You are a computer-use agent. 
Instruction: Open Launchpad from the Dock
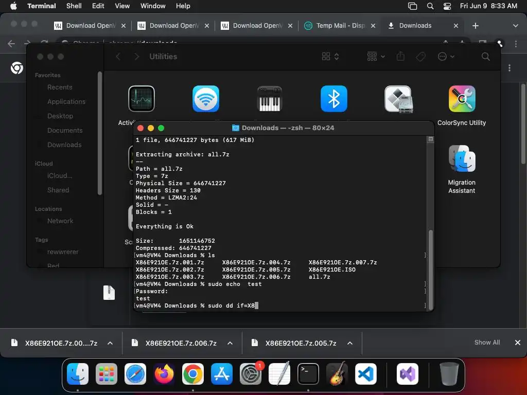[x=107, y=374]
